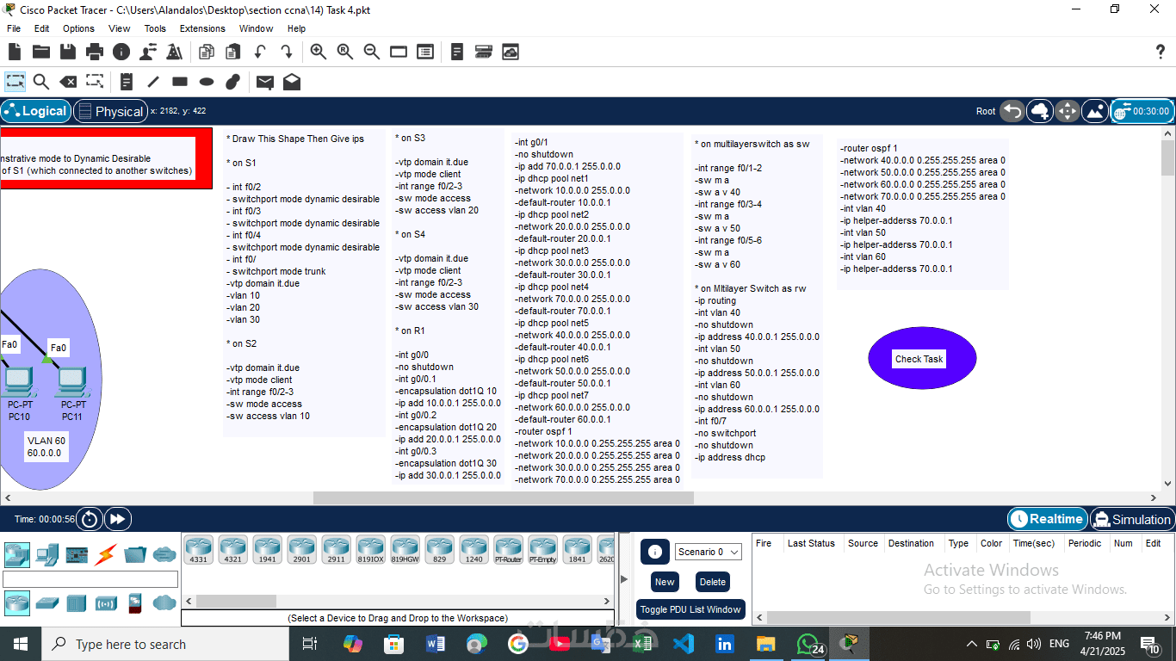
Task: Paste using the clipboard icon
Action: coord(232,52)
